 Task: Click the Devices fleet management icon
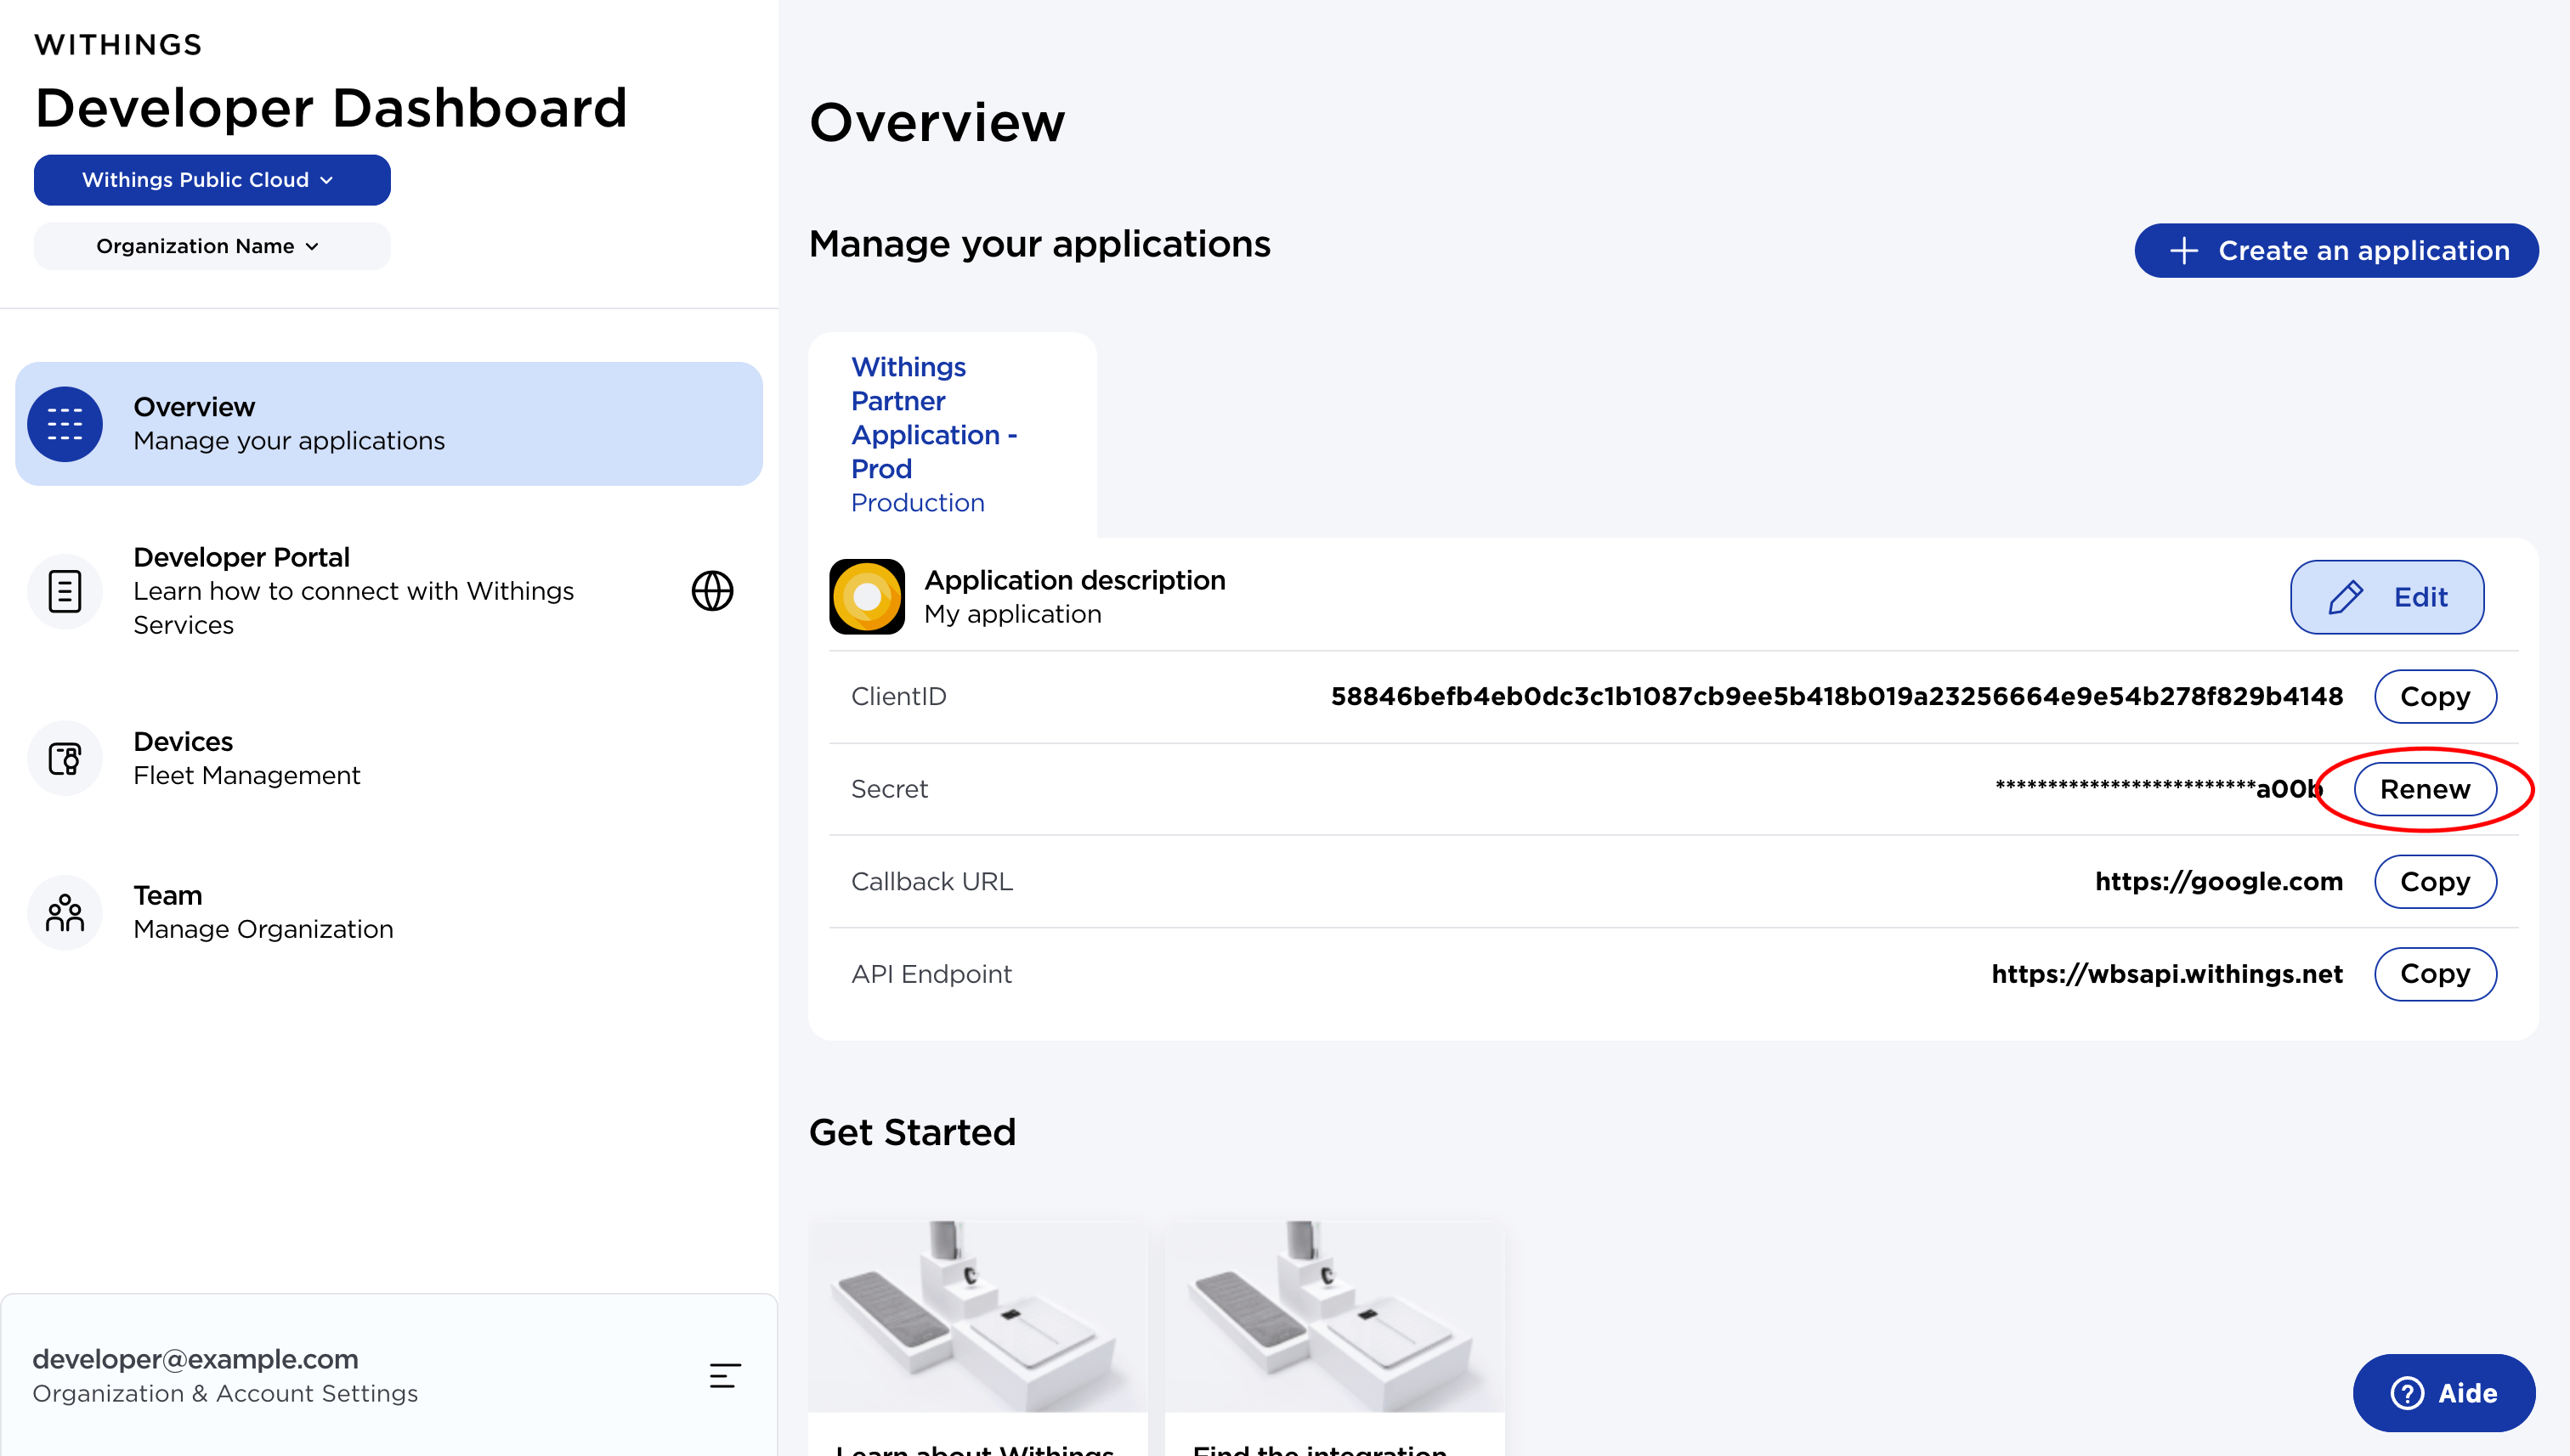pyautogui.click(x=65, y=759)
